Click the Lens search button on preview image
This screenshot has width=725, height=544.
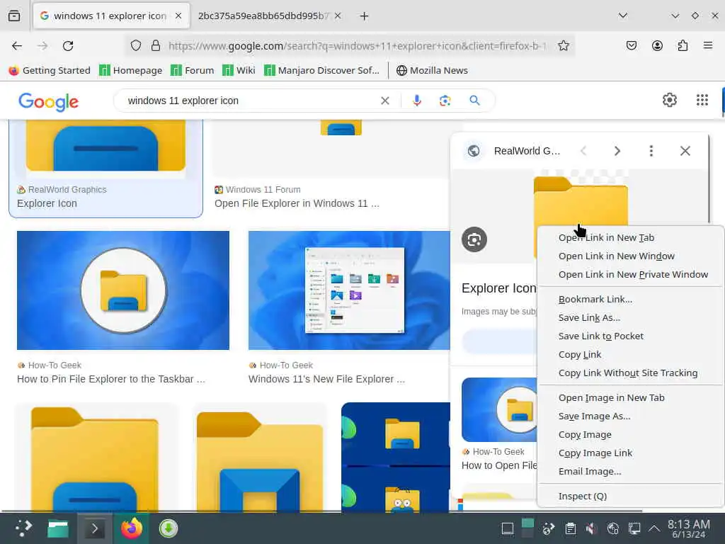click(x=474, y=239)
